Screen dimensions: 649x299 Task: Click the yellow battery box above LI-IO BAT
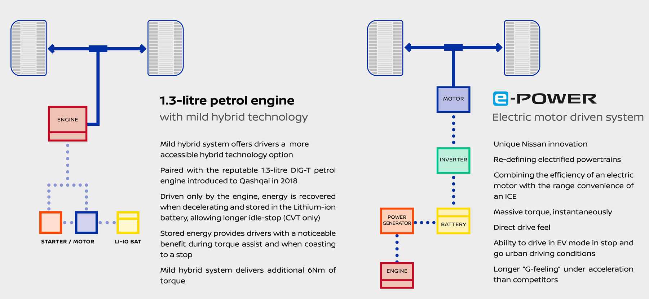[128, 223]
